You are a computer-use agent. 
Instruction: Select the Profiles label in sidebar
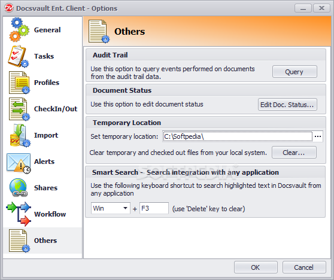[x=47, y=83]
